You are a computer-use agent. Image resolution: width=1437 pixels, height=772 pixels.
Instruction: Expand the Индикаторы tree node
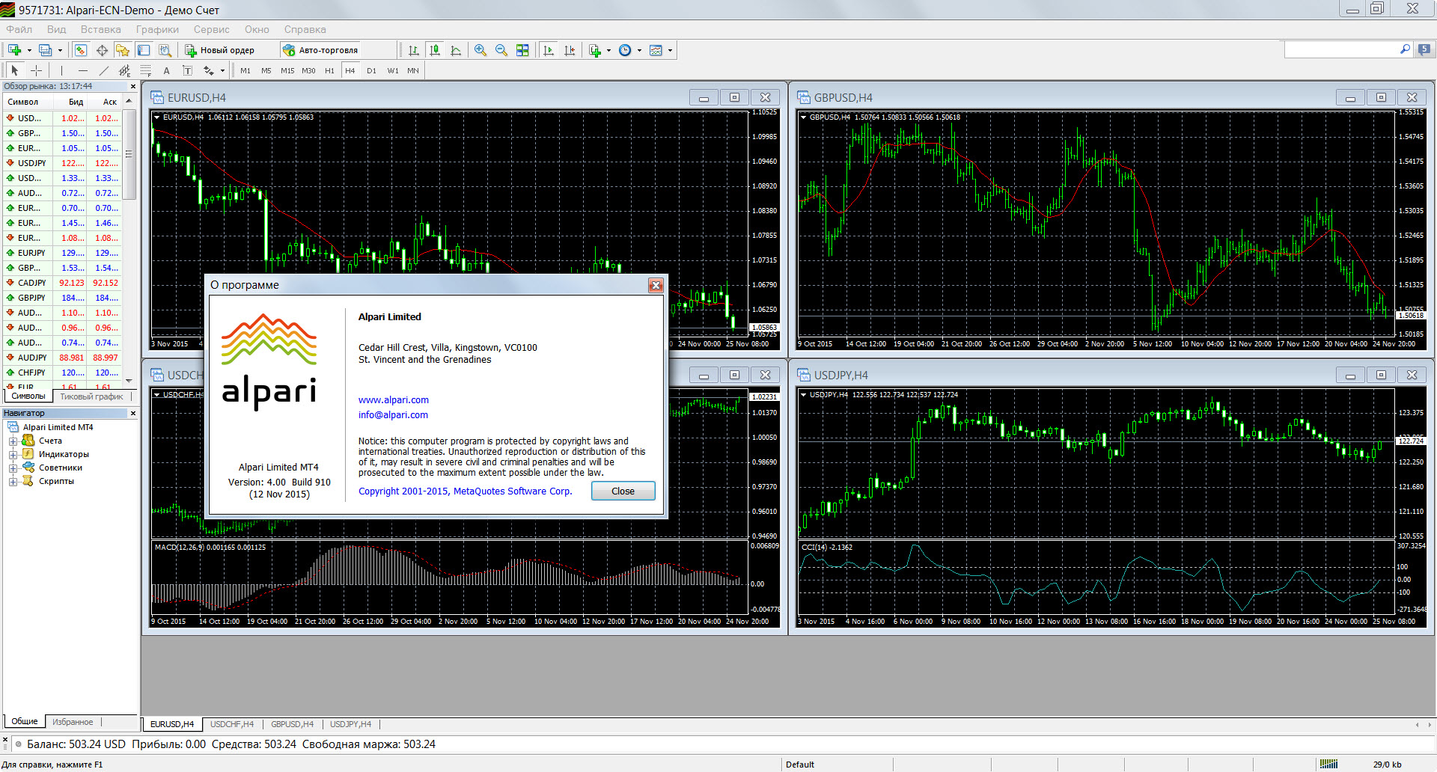pos(13,454)
